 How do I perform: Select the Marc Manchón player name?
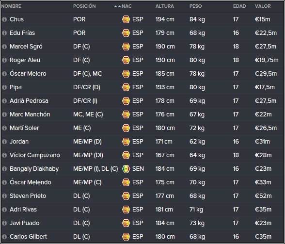(x=30, y=114)
